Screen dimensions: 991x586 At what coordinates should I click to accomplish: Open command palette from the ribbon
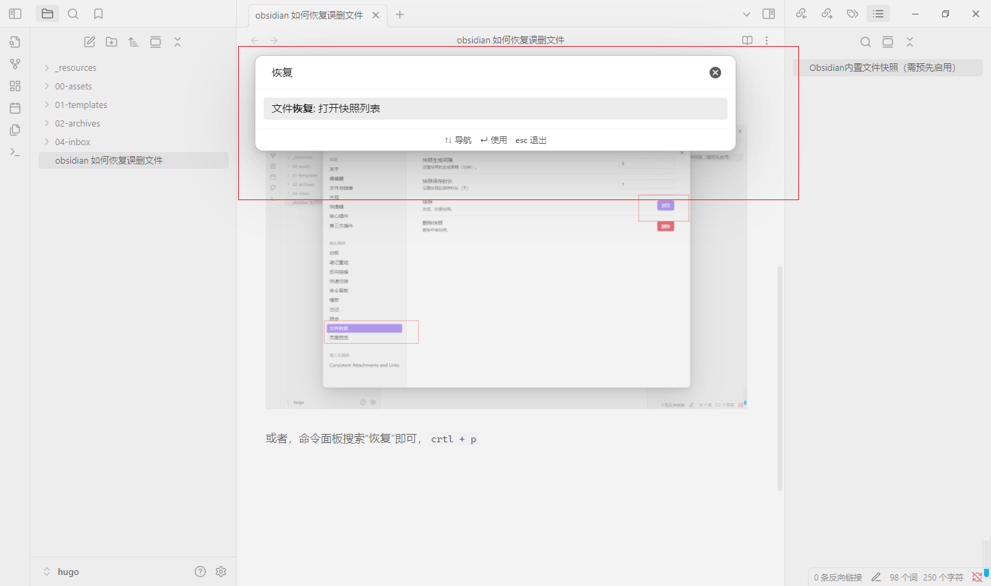[x=15, y=152]
